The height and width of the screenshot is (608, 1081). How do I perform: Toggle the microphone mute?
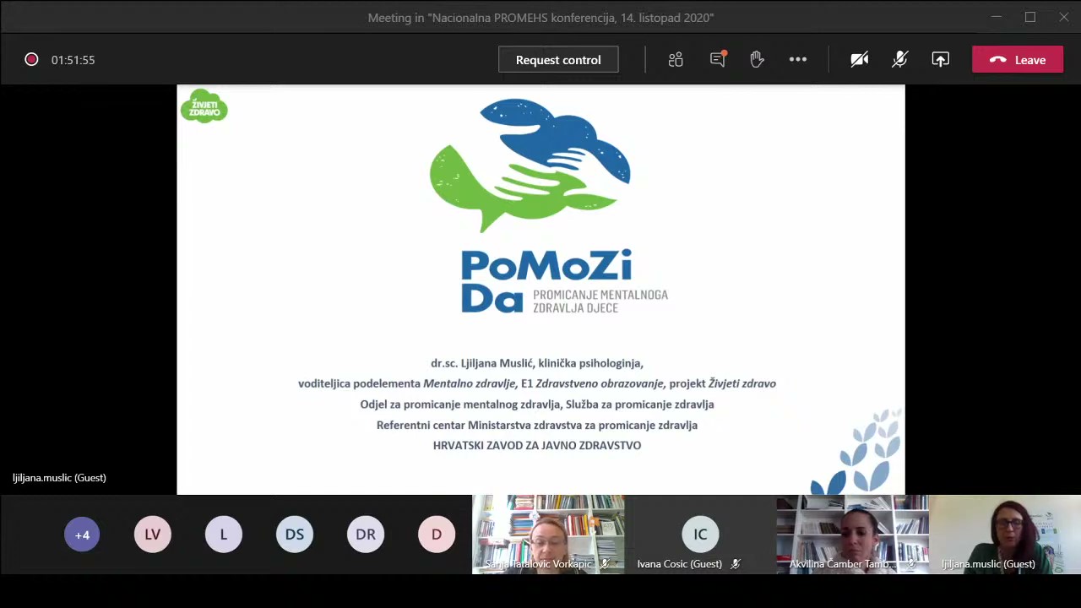tap(900, 60)
